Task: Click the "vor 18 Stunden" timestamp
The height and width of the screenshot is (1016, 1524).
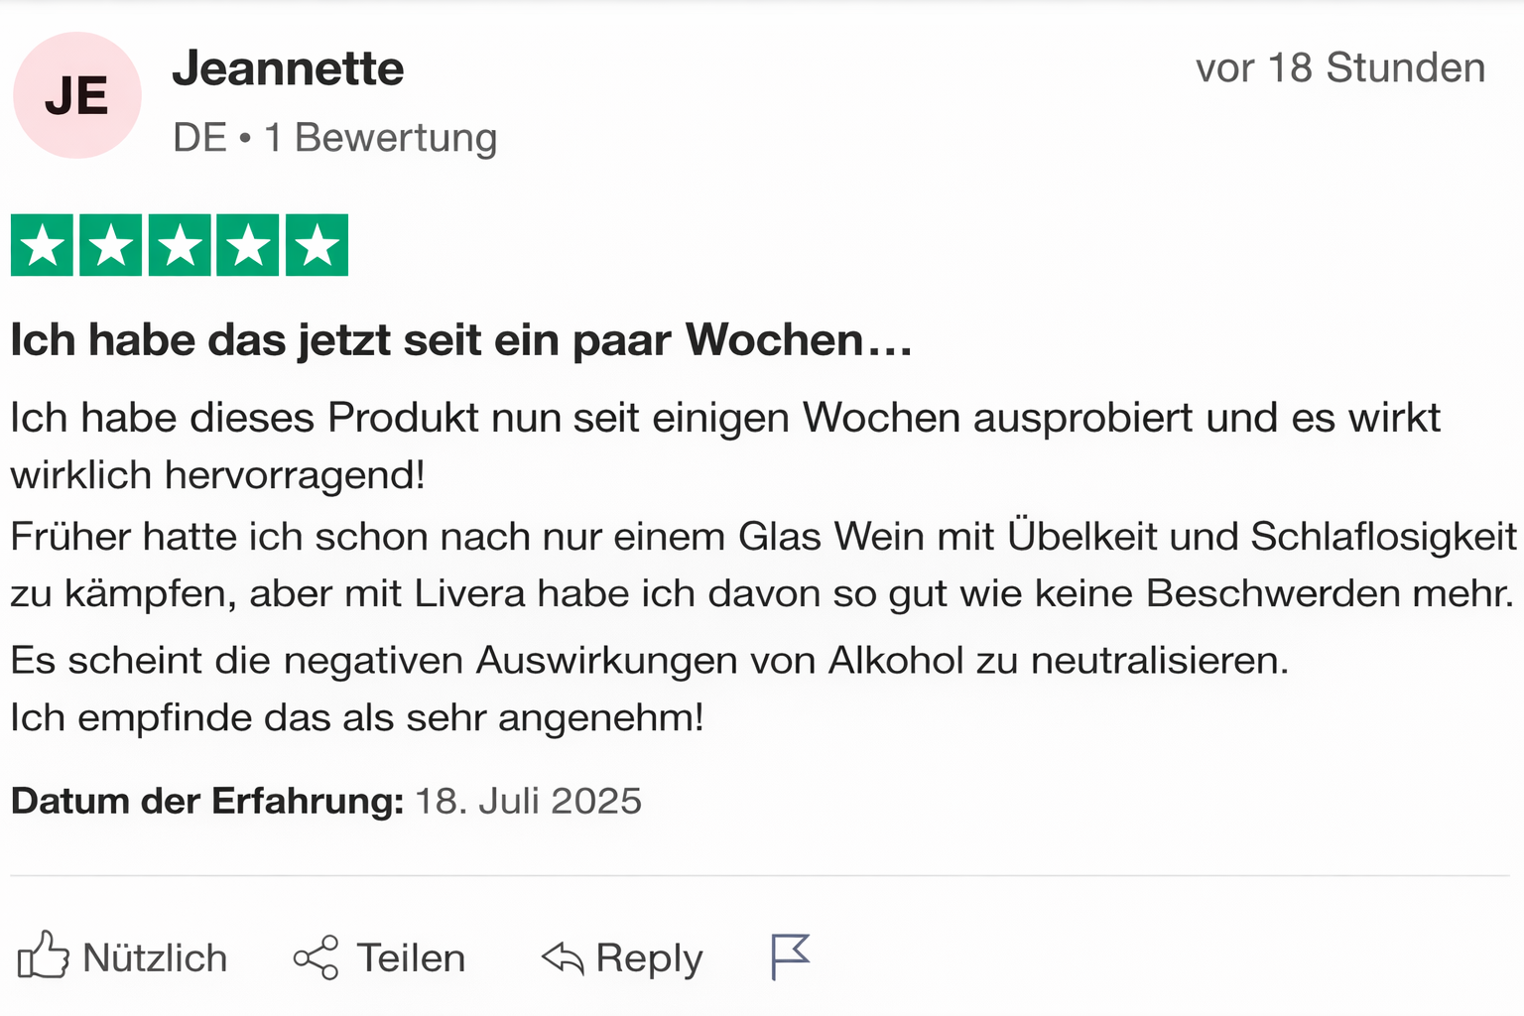Action: pos(1339,68)
